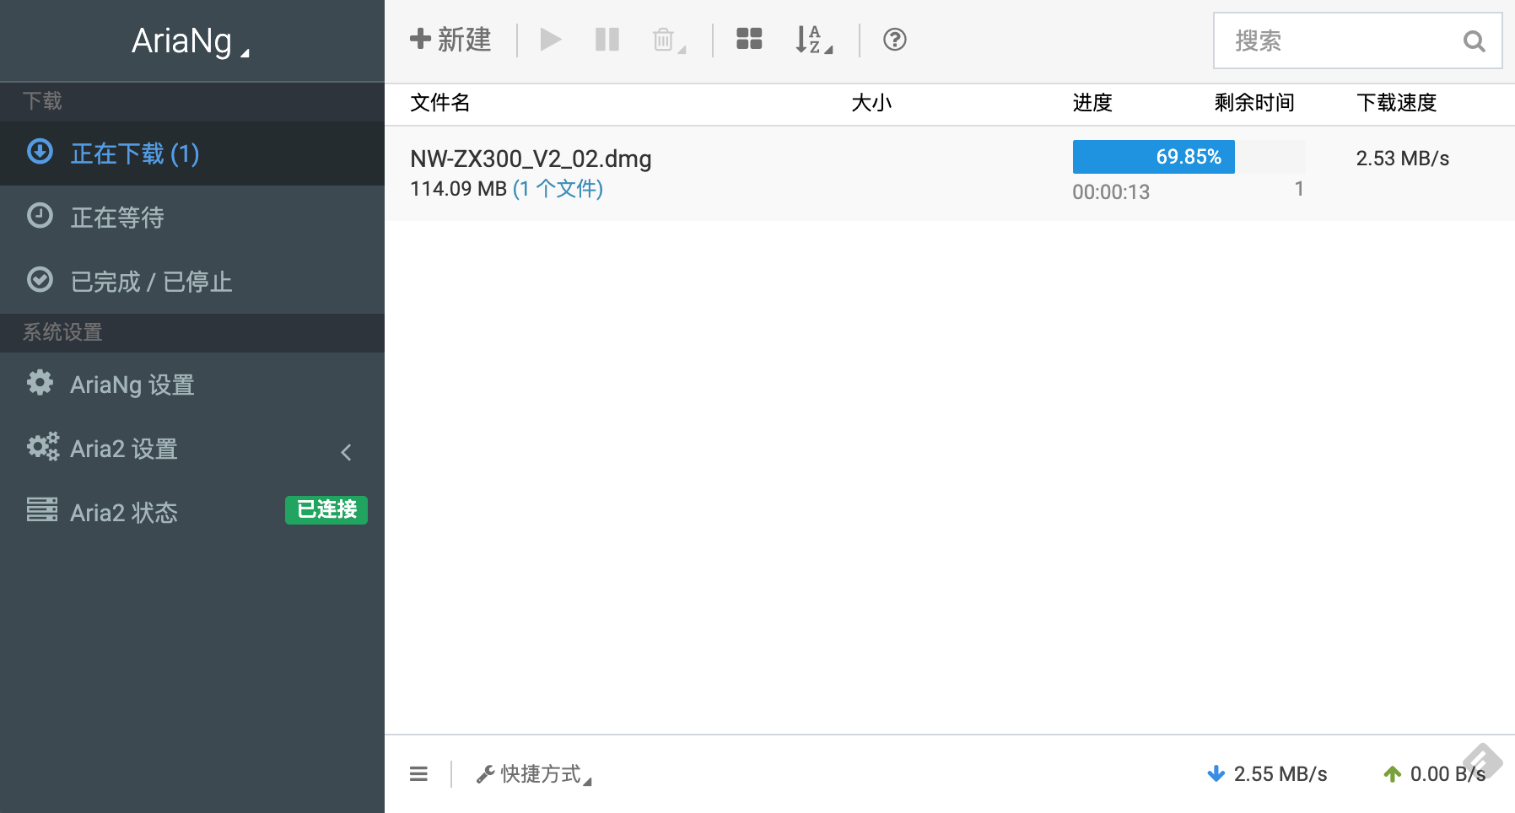Select 正在等待 in sidebar
Viewport: 1515px width, 813px height.
[192, 218]
